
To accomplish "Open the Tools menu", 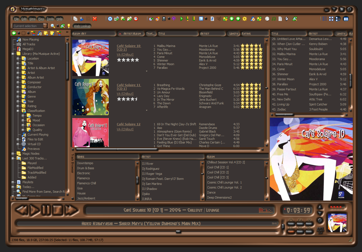I will pos(50,19).
